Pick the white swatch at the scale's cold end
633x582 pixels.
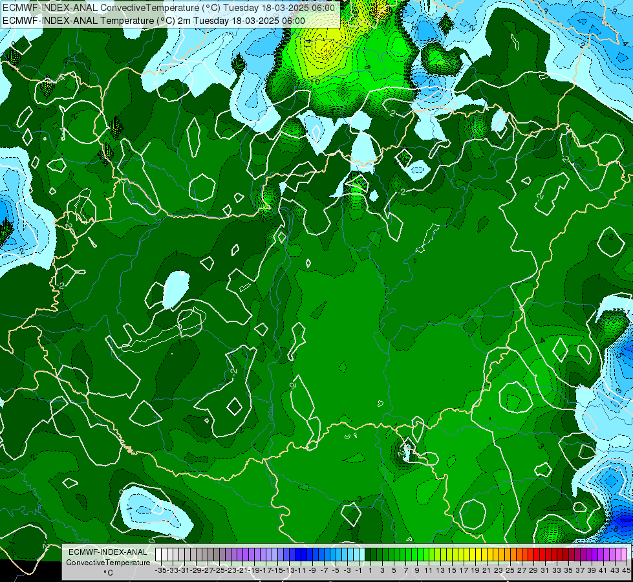tap(158, 555)
